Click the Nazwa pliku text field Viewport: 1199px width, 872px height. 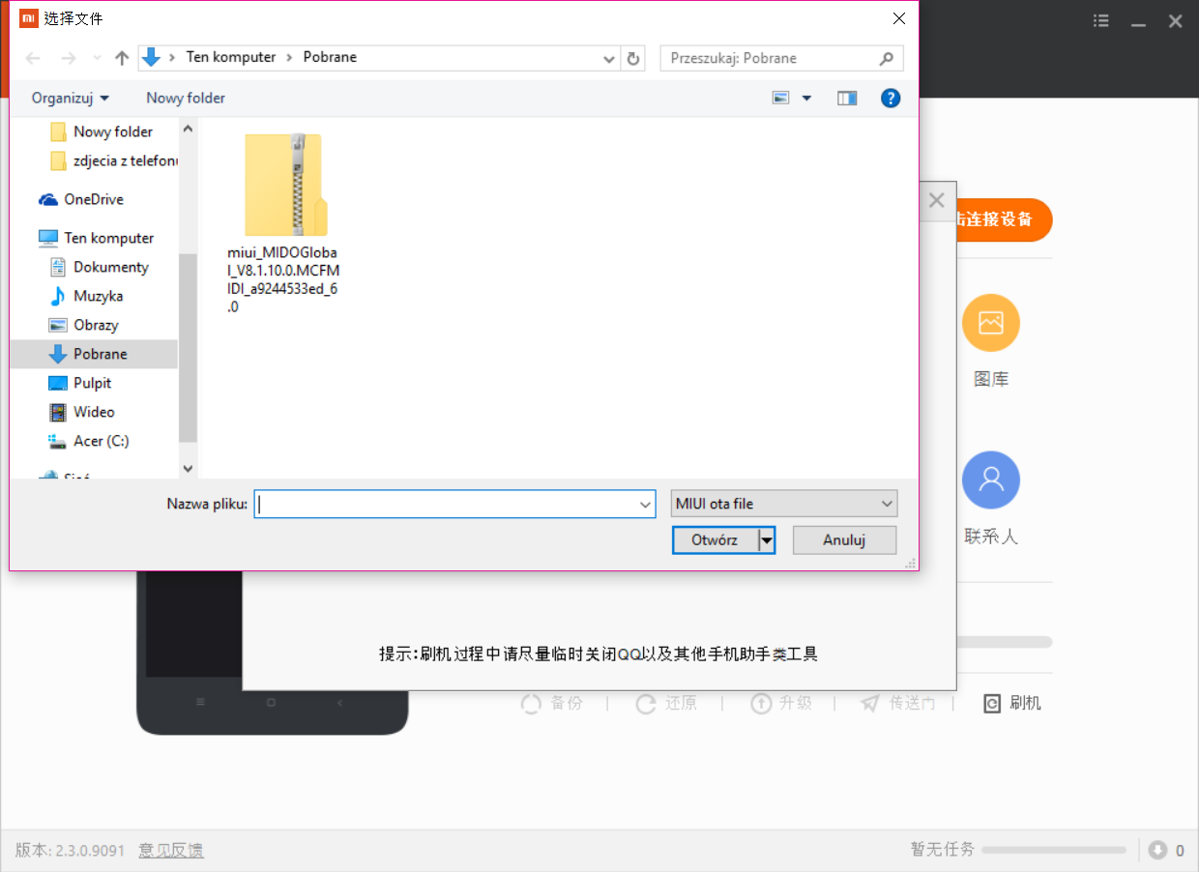[x=447, y=504]
